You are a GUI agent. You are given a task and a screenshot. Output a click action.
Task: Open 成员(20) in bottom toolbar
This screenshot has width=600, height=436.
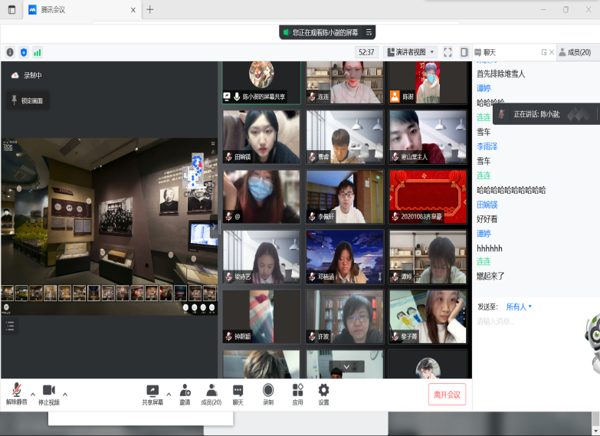[211, 391]
